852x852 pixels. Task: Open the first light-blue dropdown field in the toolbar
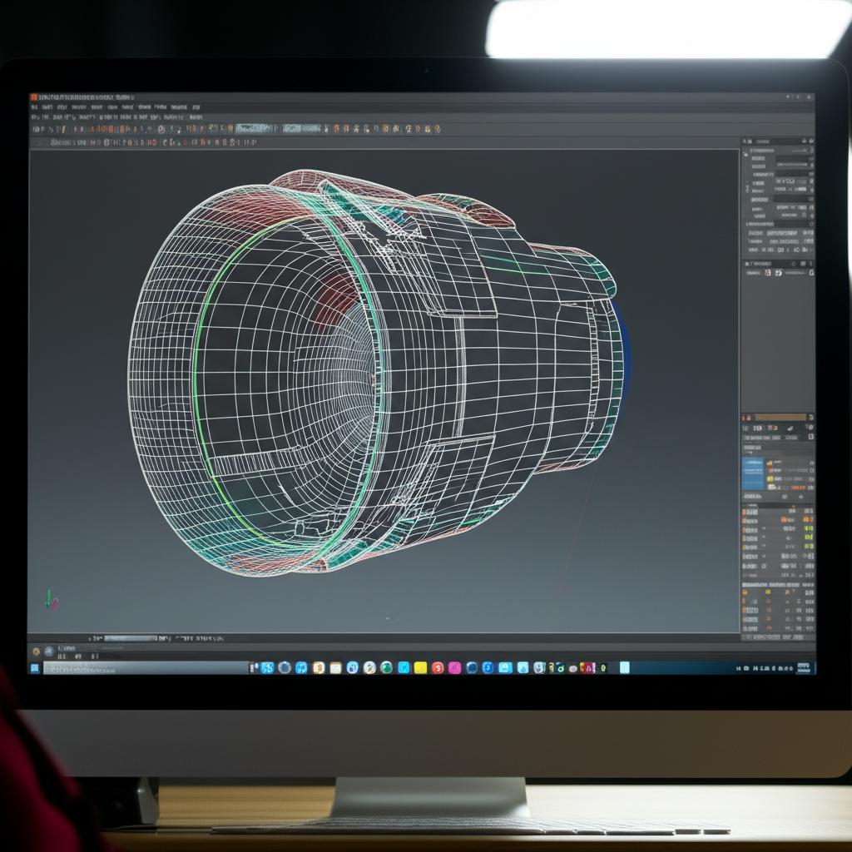click(x=254, y=128)
